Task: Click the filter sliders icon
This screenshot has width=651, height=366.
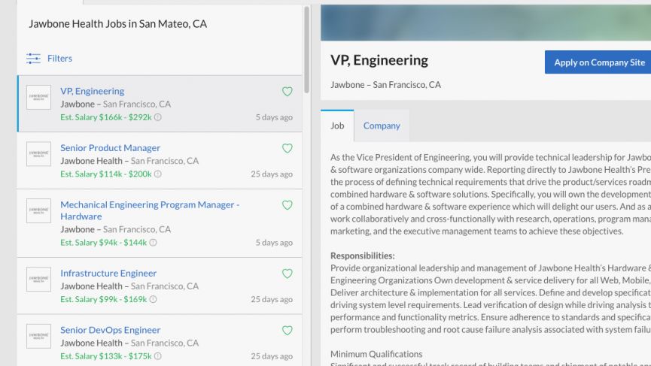Action: pyautogui.click(x=33, y=59)
